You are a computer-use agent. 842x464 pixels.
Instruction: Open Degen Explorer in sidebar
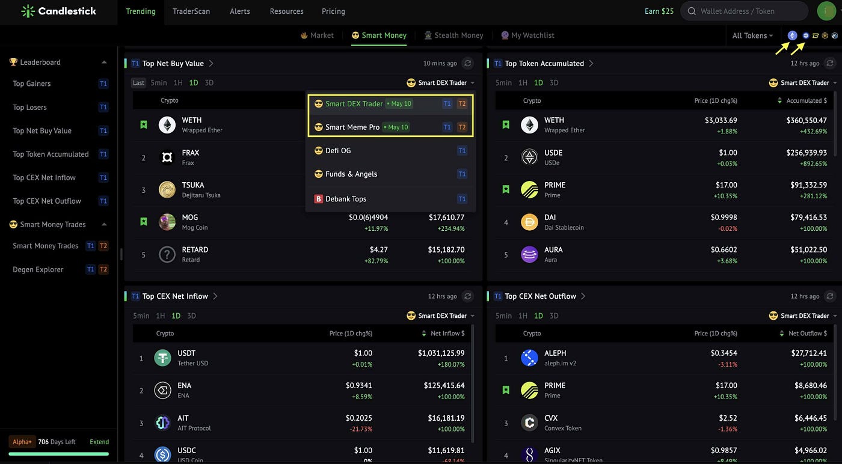(38, 269)
